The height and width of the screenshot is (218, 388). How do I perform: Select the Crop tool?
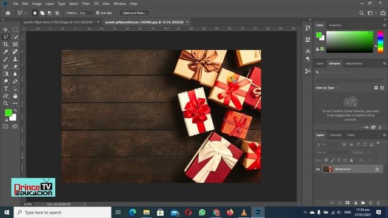coord(5,44)
